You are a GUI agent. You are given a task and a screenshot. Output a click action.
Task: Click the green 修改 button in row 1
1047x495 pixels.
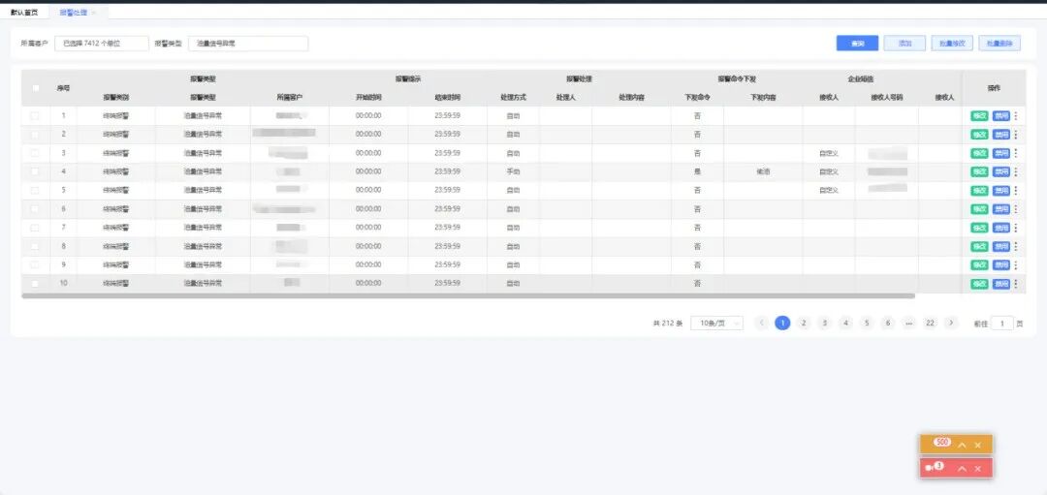pos(979,116)
